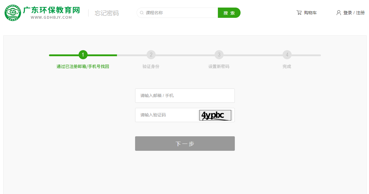
Task: Click the user profile icon
Action: [x=338, y=13]
